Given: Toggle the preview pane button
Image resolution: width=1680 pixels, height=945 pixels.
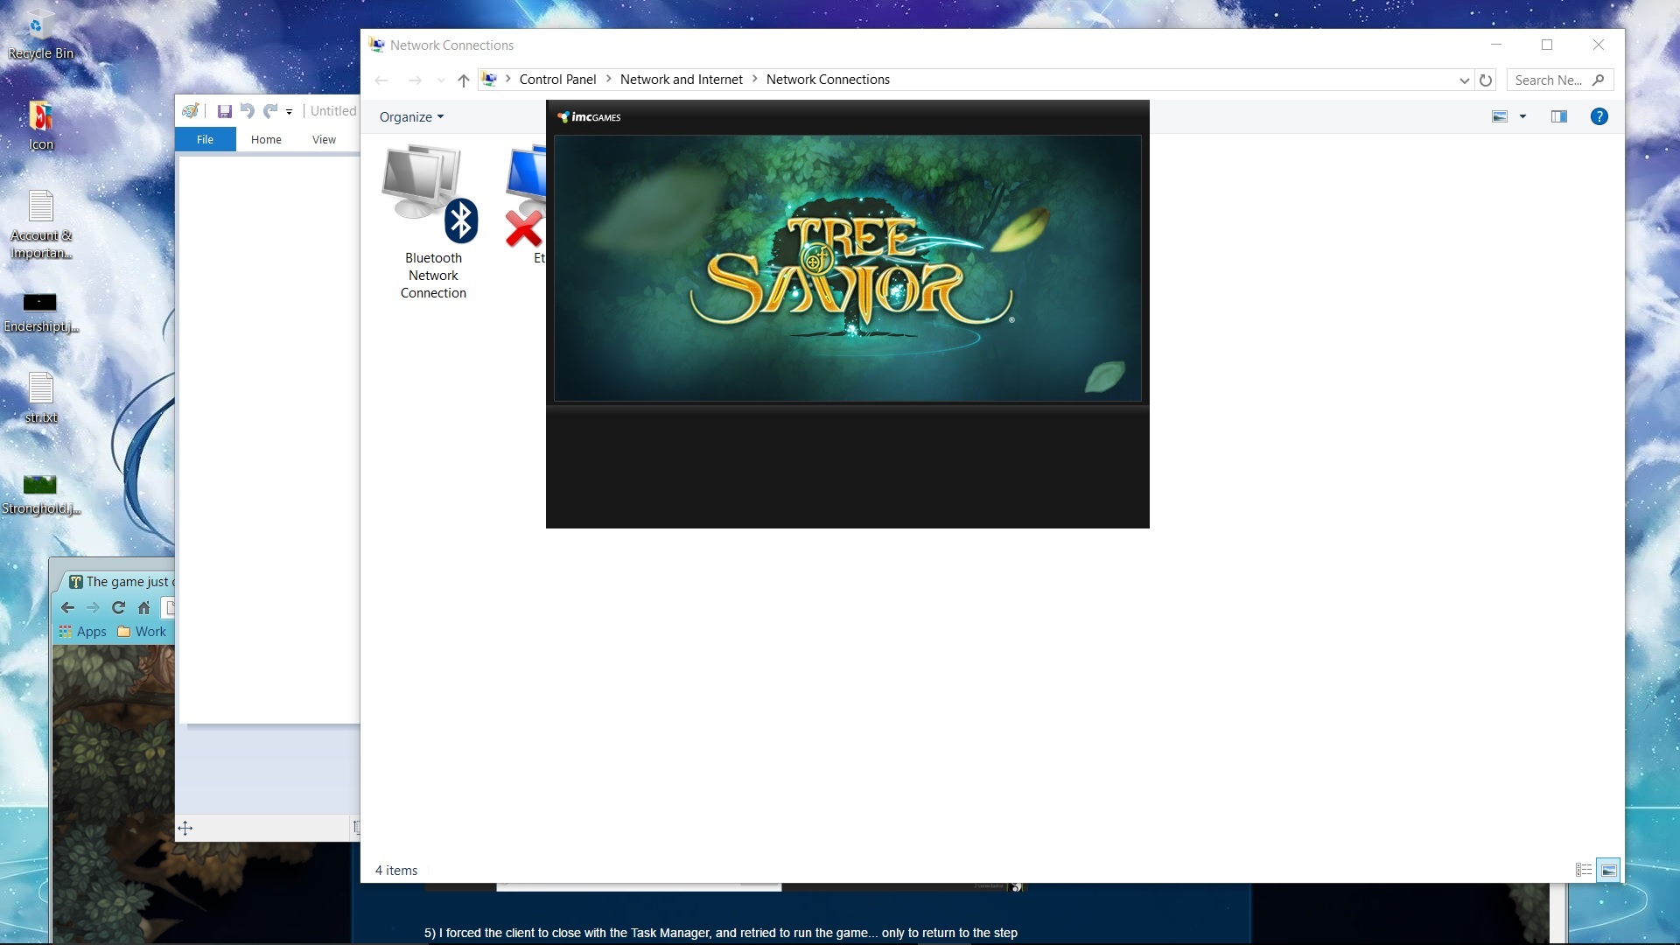Looking at the screenshot, I should tap(1558, 116).
